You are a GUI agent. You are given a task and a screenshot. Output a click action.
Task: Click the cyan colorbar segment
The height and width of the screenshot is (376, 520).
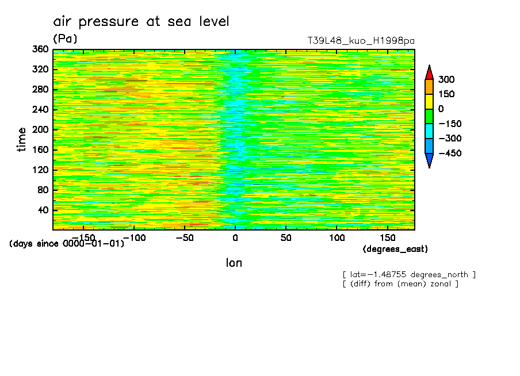(x=429, y=131)
